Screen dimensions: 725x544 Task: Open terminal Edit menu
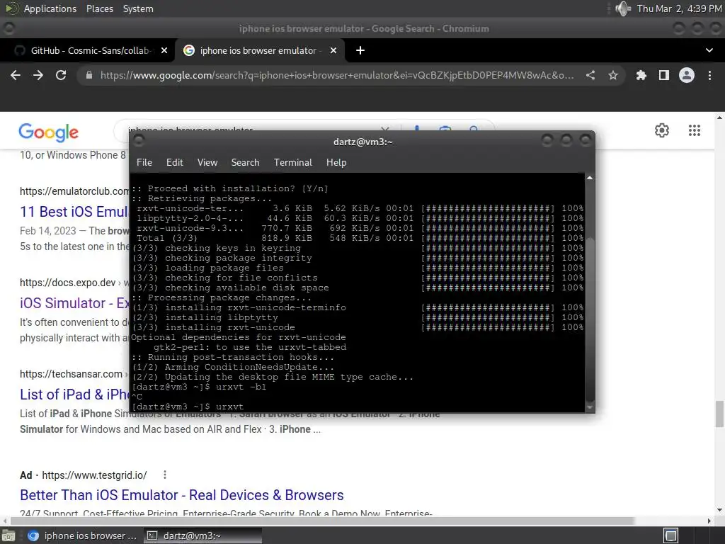point(174,162)
